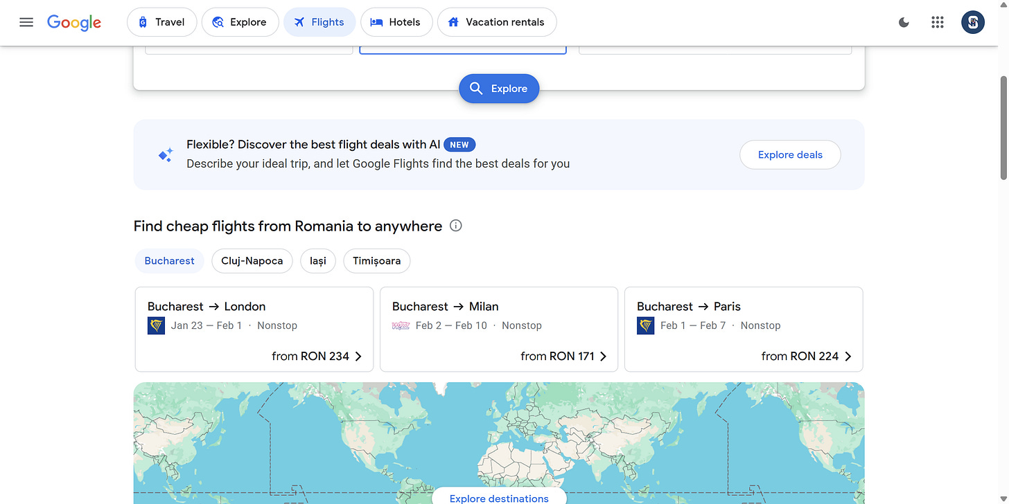This screenshot has height=504, width=1009.
Task: Show info icon beside cheap flights heading
Action: 456,226
